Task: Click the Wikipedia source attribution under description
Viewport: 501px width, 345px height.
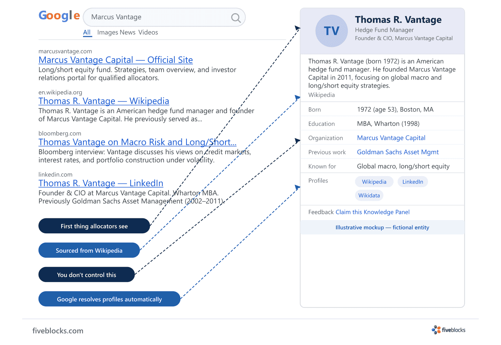Action: click(322, 95)
